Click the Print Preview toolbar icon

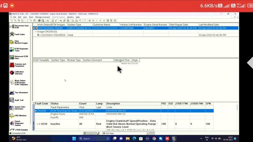point(43,21)
